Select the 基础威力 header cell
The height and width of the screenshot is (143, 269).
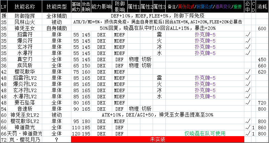click(x=76, y=7)
